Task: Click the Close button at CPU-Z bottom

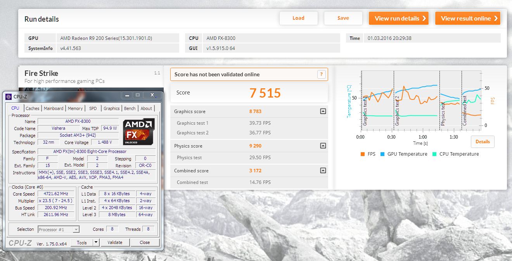Action: [145, 242]
